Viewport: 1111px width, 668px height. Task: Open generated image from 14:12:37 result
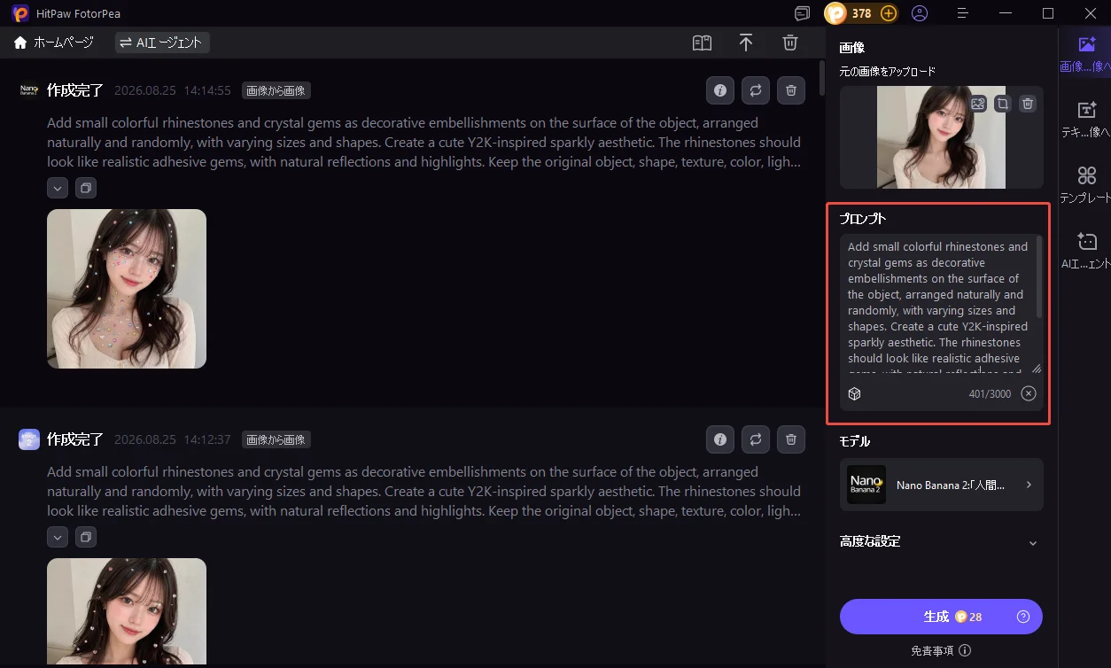127,611
